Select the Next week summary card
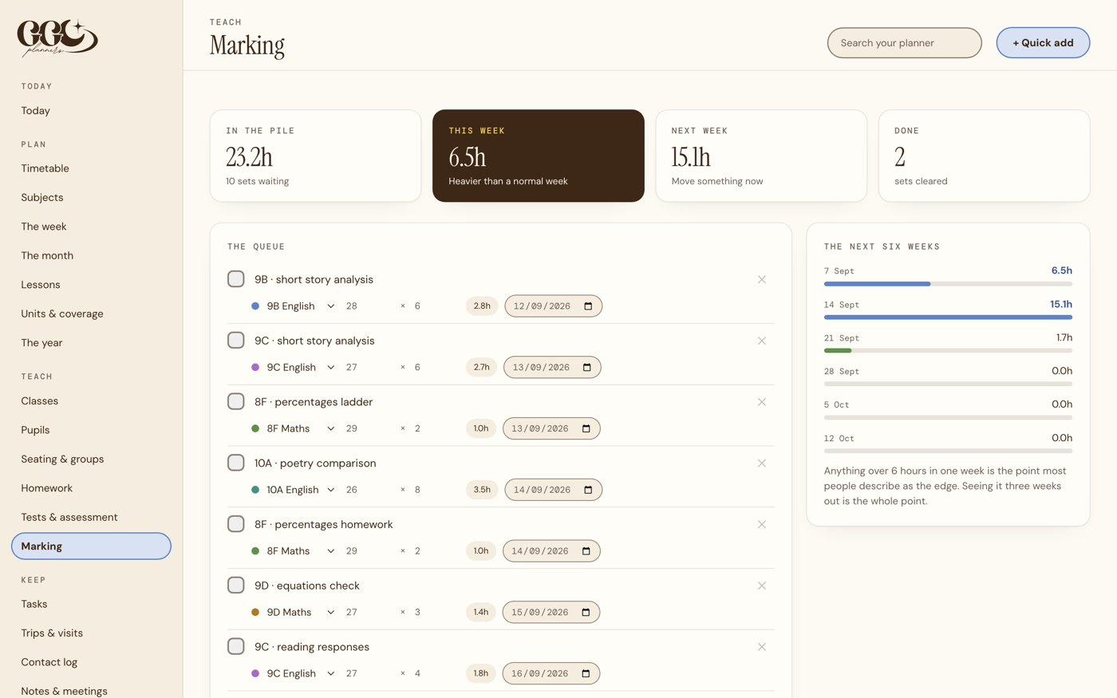The width and height of the screenshot is (1117, 698). click(761, 156)
